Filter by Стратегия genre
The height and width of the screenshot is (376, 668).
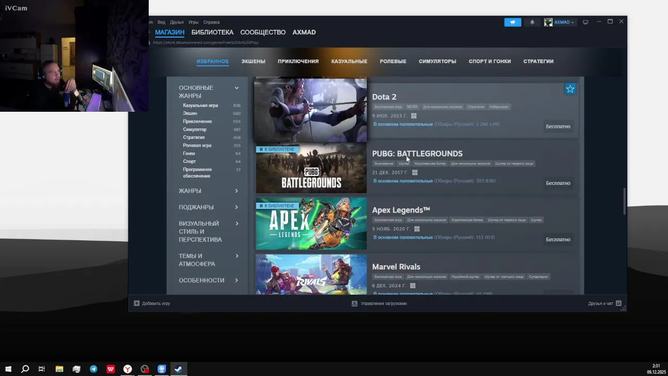[x=194, y=137]
